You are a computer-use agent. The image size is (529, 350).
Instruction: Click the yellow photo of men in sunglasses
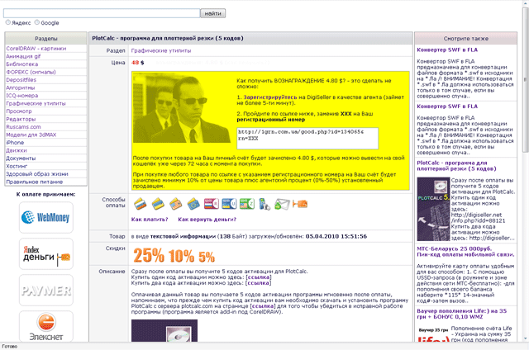[182, 108]
